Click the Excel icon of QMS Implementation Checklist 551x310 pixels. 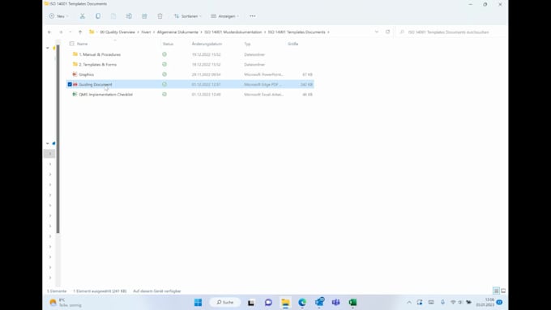click(75, 95)
